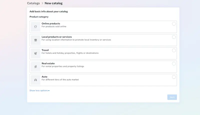Click the airplane icon for Travel
200x115 pixels.
tap(35, 54)
